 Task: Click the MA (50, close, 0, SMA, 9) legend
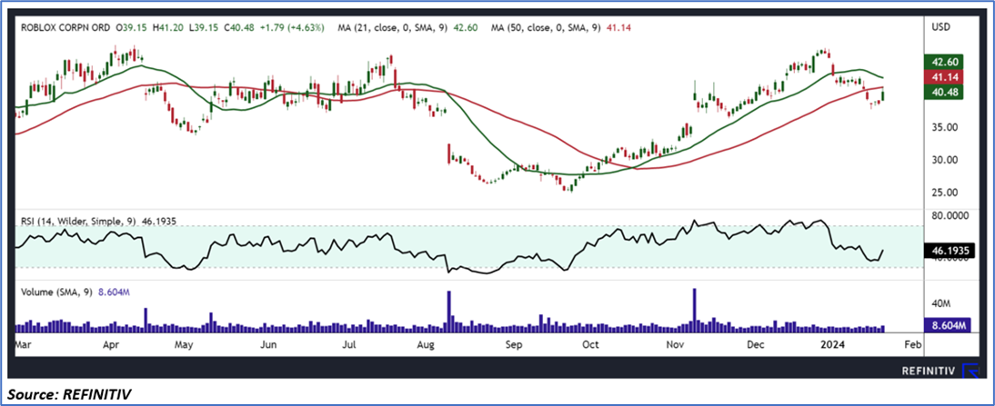coord(548,28)
